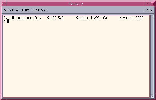Click the scrollbar up arrow
Image resolution: width=156 pixels, height=100 pixels.
(152, 16)
